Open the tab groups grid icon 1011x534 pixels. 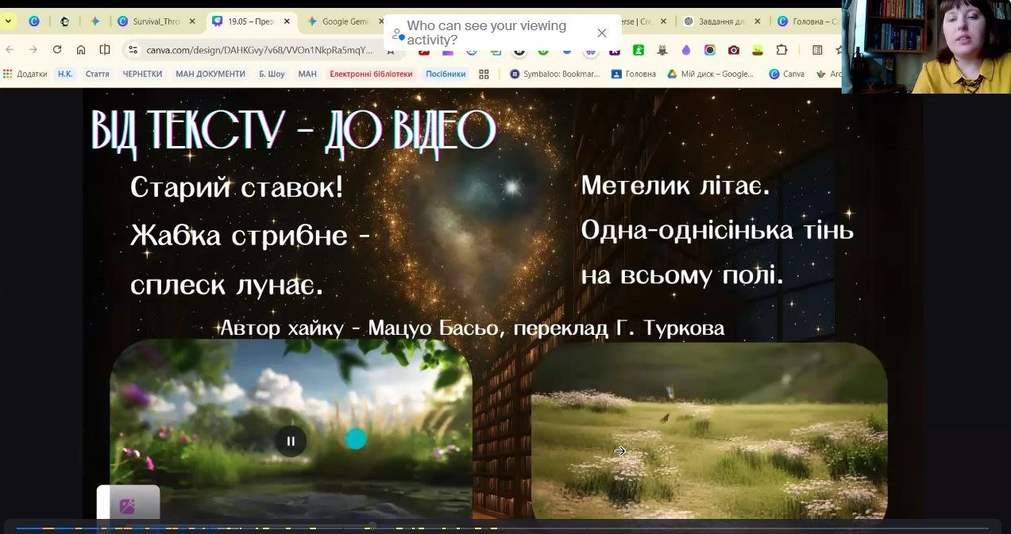484,74
